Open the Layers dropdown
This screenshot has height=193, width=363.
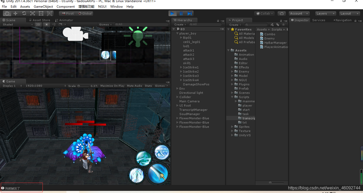[x=326, y=14]
